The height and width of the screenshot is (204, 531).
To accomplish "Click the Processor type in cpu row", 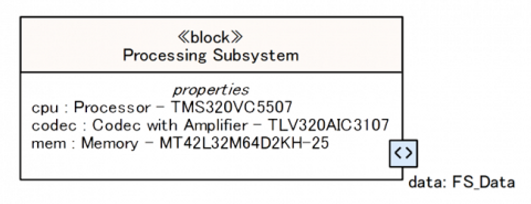I will [x=112, y=108].
